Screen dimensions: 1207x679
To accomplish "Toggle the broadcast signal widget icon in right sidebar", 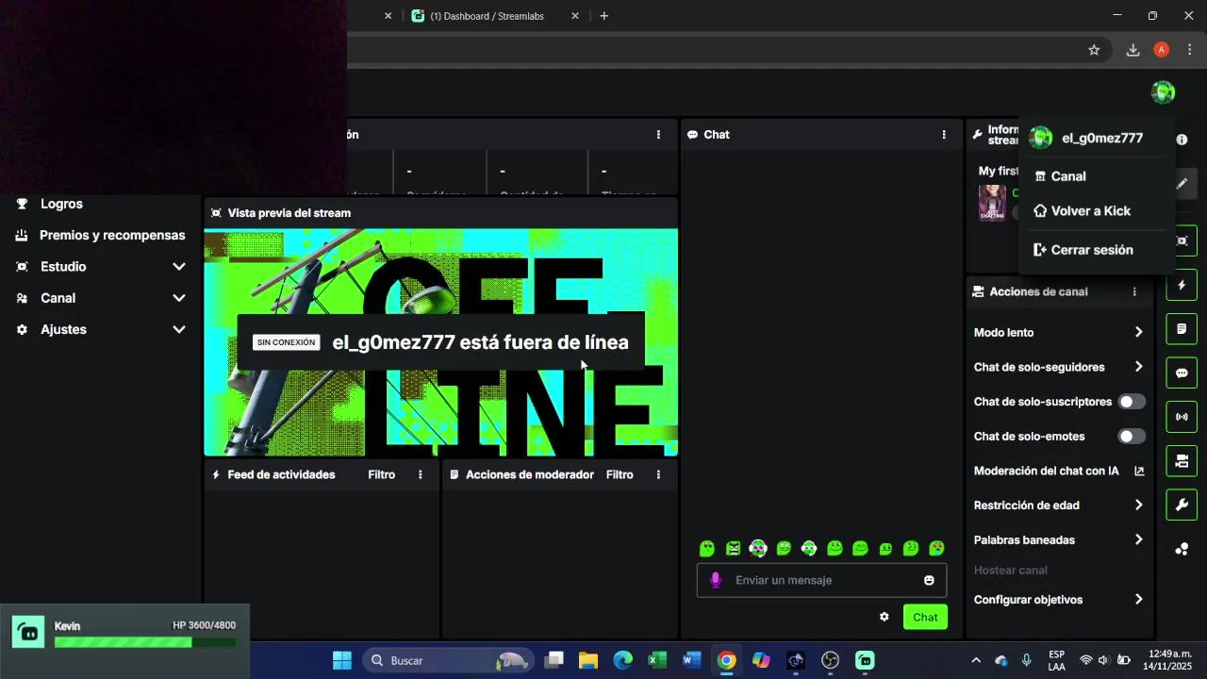I will 1182,417.
